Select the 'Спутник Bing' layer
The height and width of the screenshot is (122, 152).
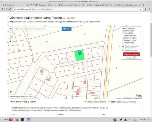pyautogui.click(x=128, y=43)
